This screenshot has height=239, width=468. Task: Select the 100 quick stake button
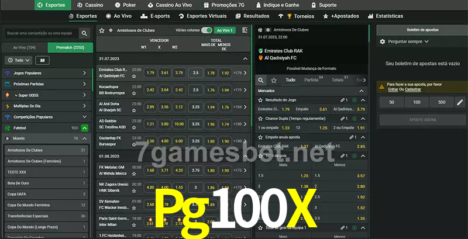pos(416,102)
